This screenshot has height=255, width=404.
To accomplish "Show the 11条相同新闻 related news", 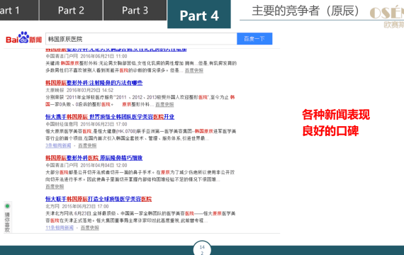I will (60, 228).
